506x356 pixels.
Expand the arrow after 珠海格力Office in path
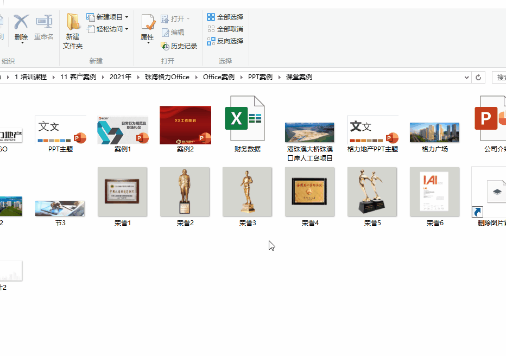(196, 78)
